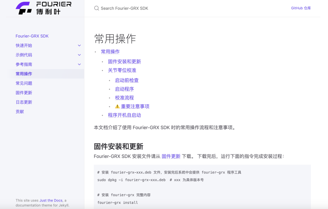
Task: Expand the 示例代码 section chevron
Action: tap(79, 55)
